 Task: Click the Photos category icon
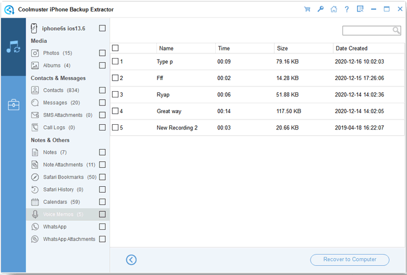tap(35, 53)
